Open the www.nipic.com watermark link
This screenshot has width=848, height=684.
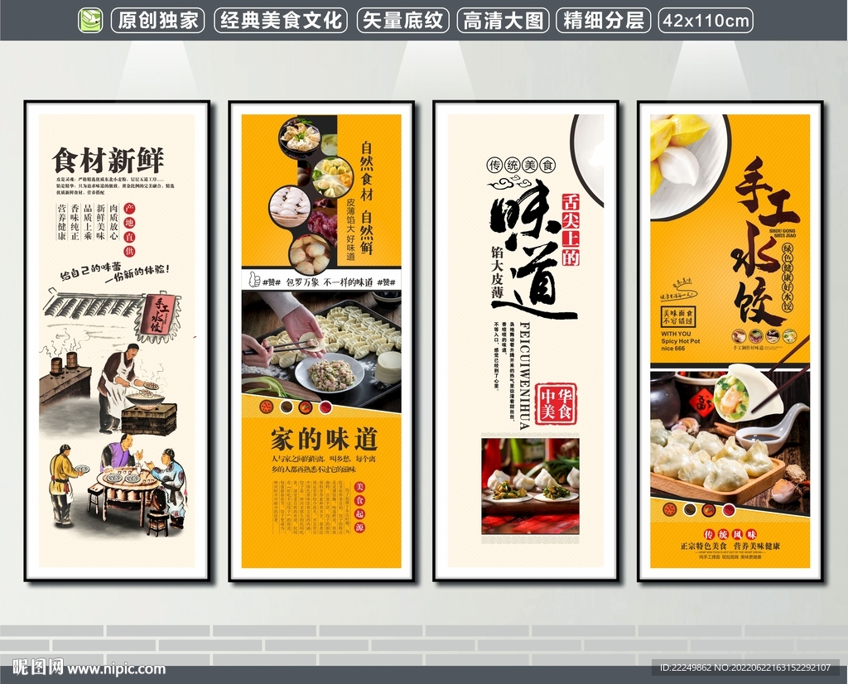[x=116, y=668]
